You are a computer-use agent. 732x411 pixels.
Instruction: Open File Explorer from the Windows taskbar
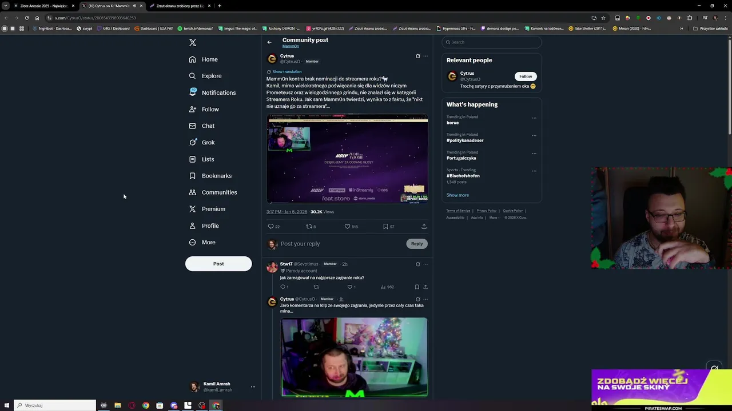point(118,405)
